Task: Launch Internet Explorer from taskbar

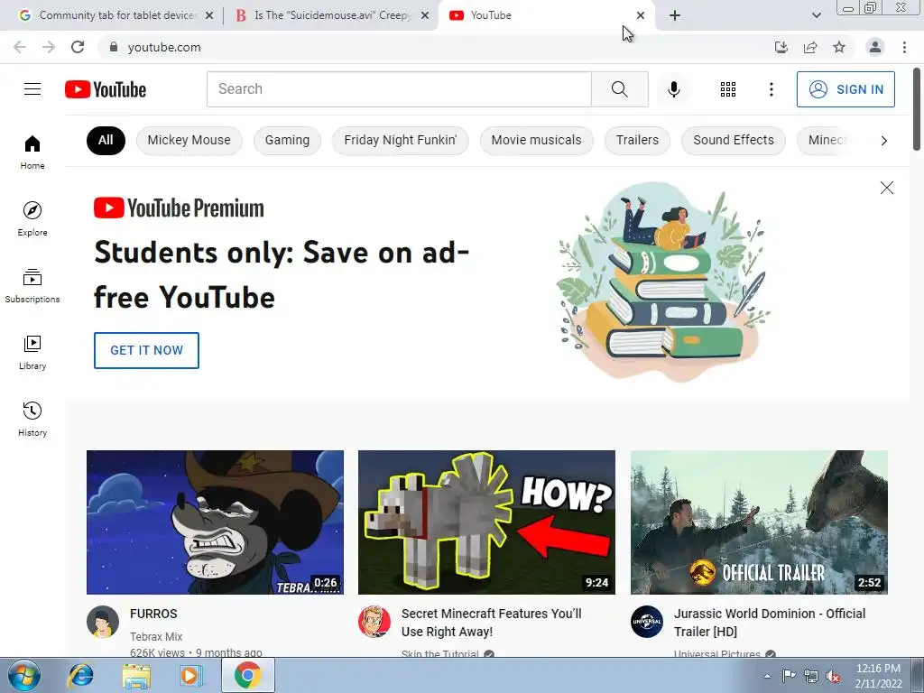Action: 80,676
